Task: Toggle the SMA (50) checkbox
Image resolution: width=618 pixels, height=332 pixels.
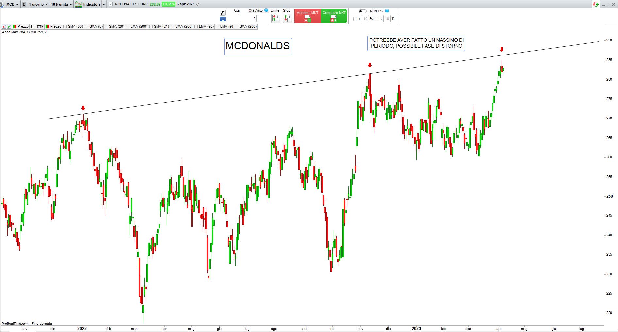Action: coord(65,27)
